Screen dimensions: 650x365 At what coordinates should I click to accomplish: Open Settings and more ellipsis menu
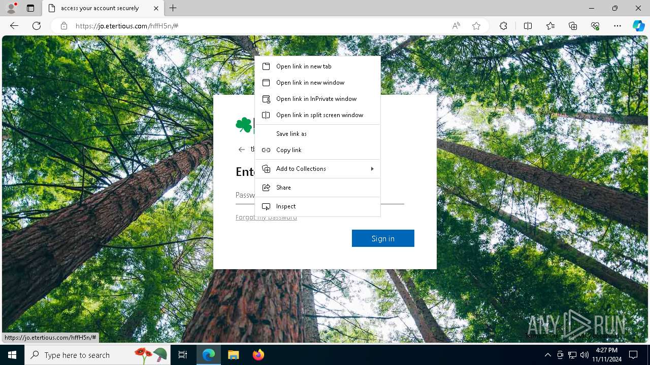pos(617,26)
